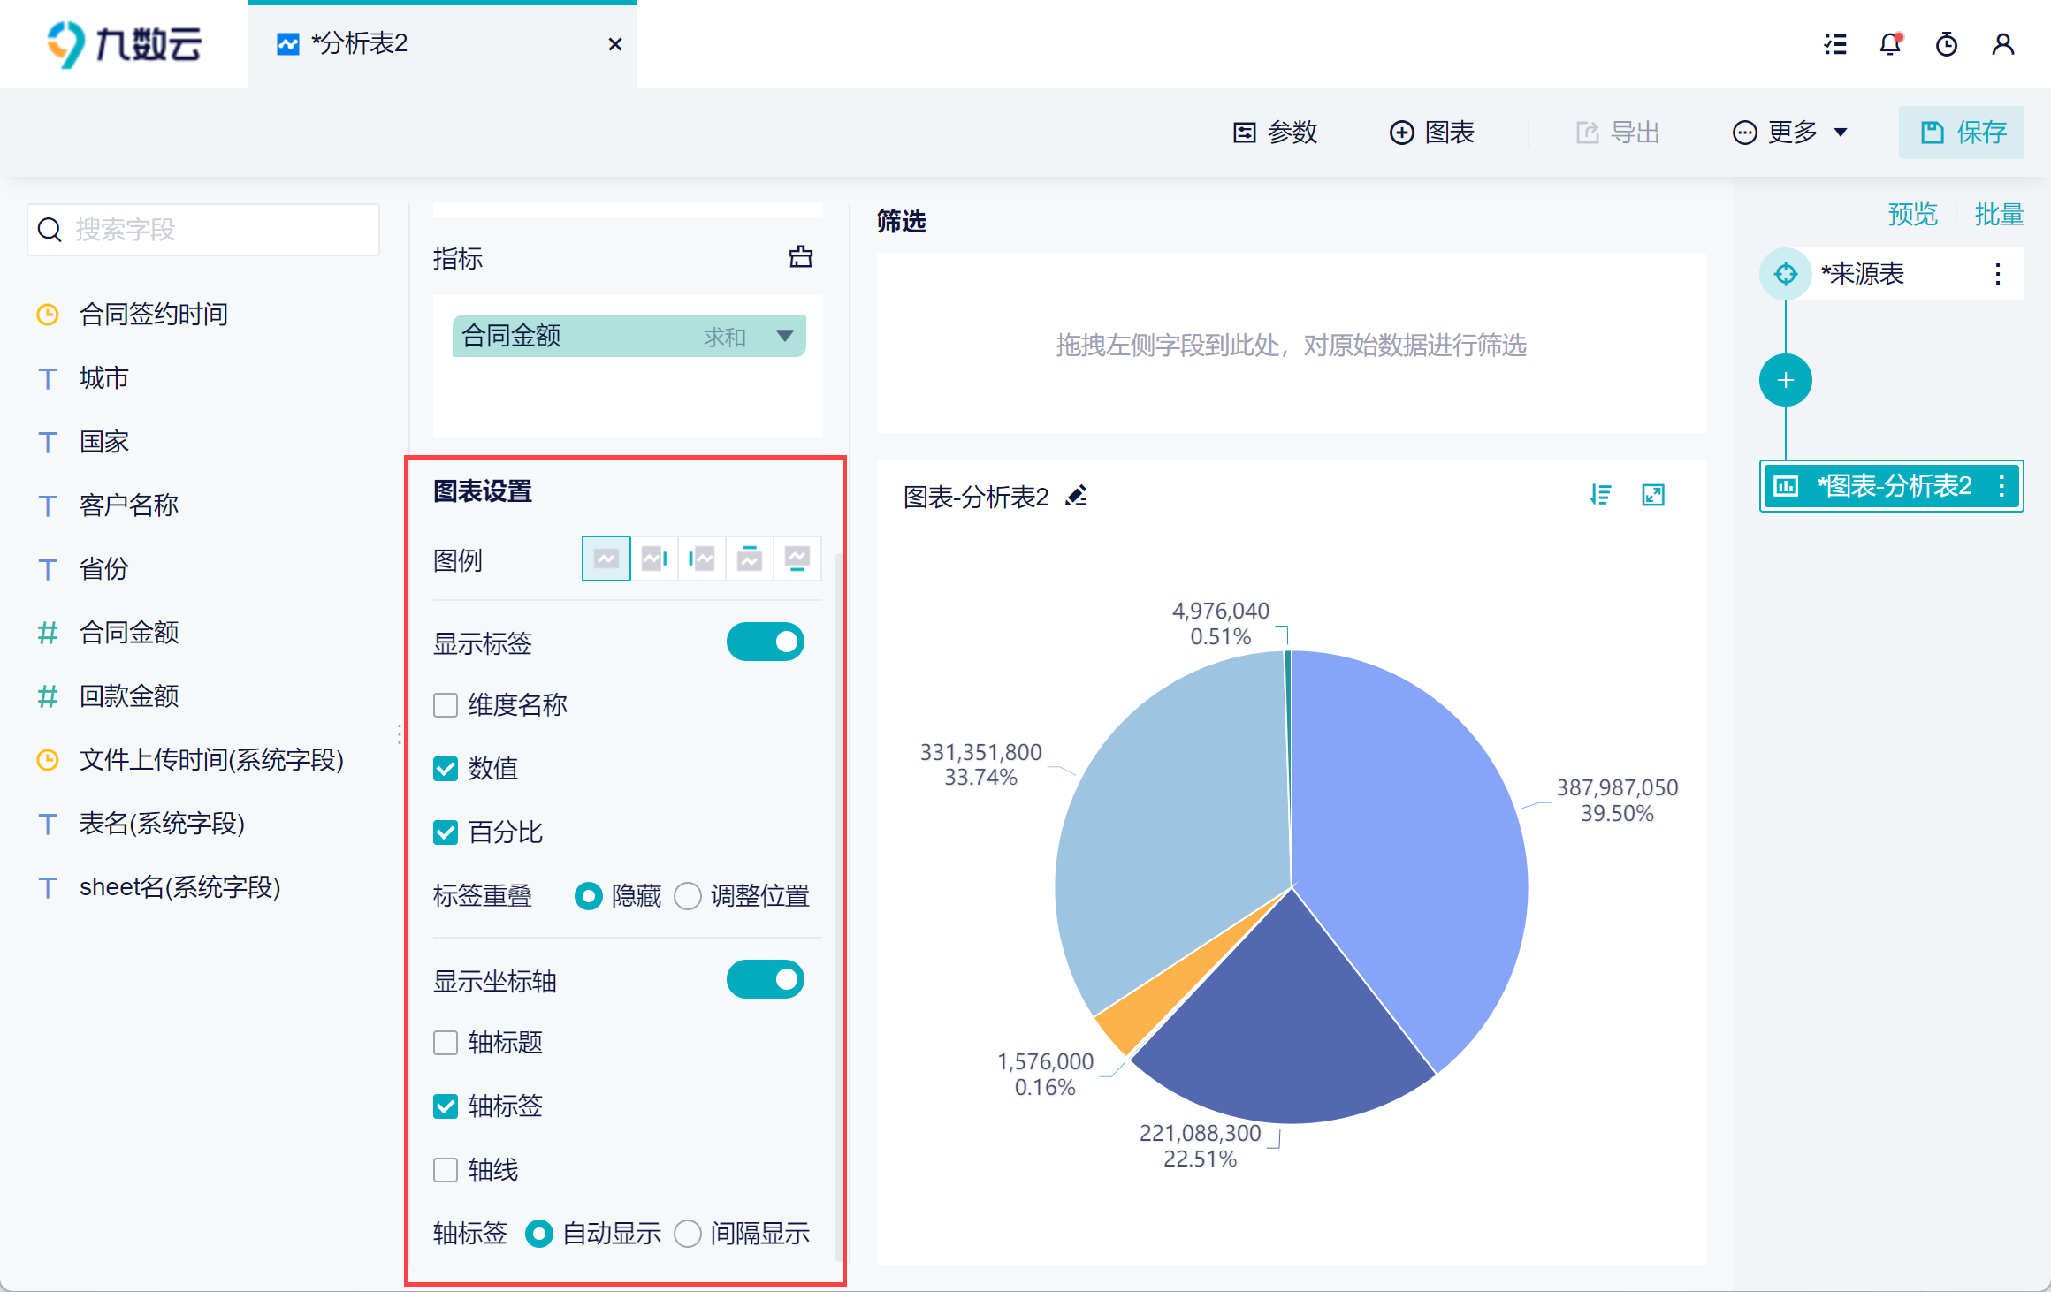The width and height of the screenshot is (2051, 1292).
Task: Check the 维度名称 checkbox
Action: point(446,705)
